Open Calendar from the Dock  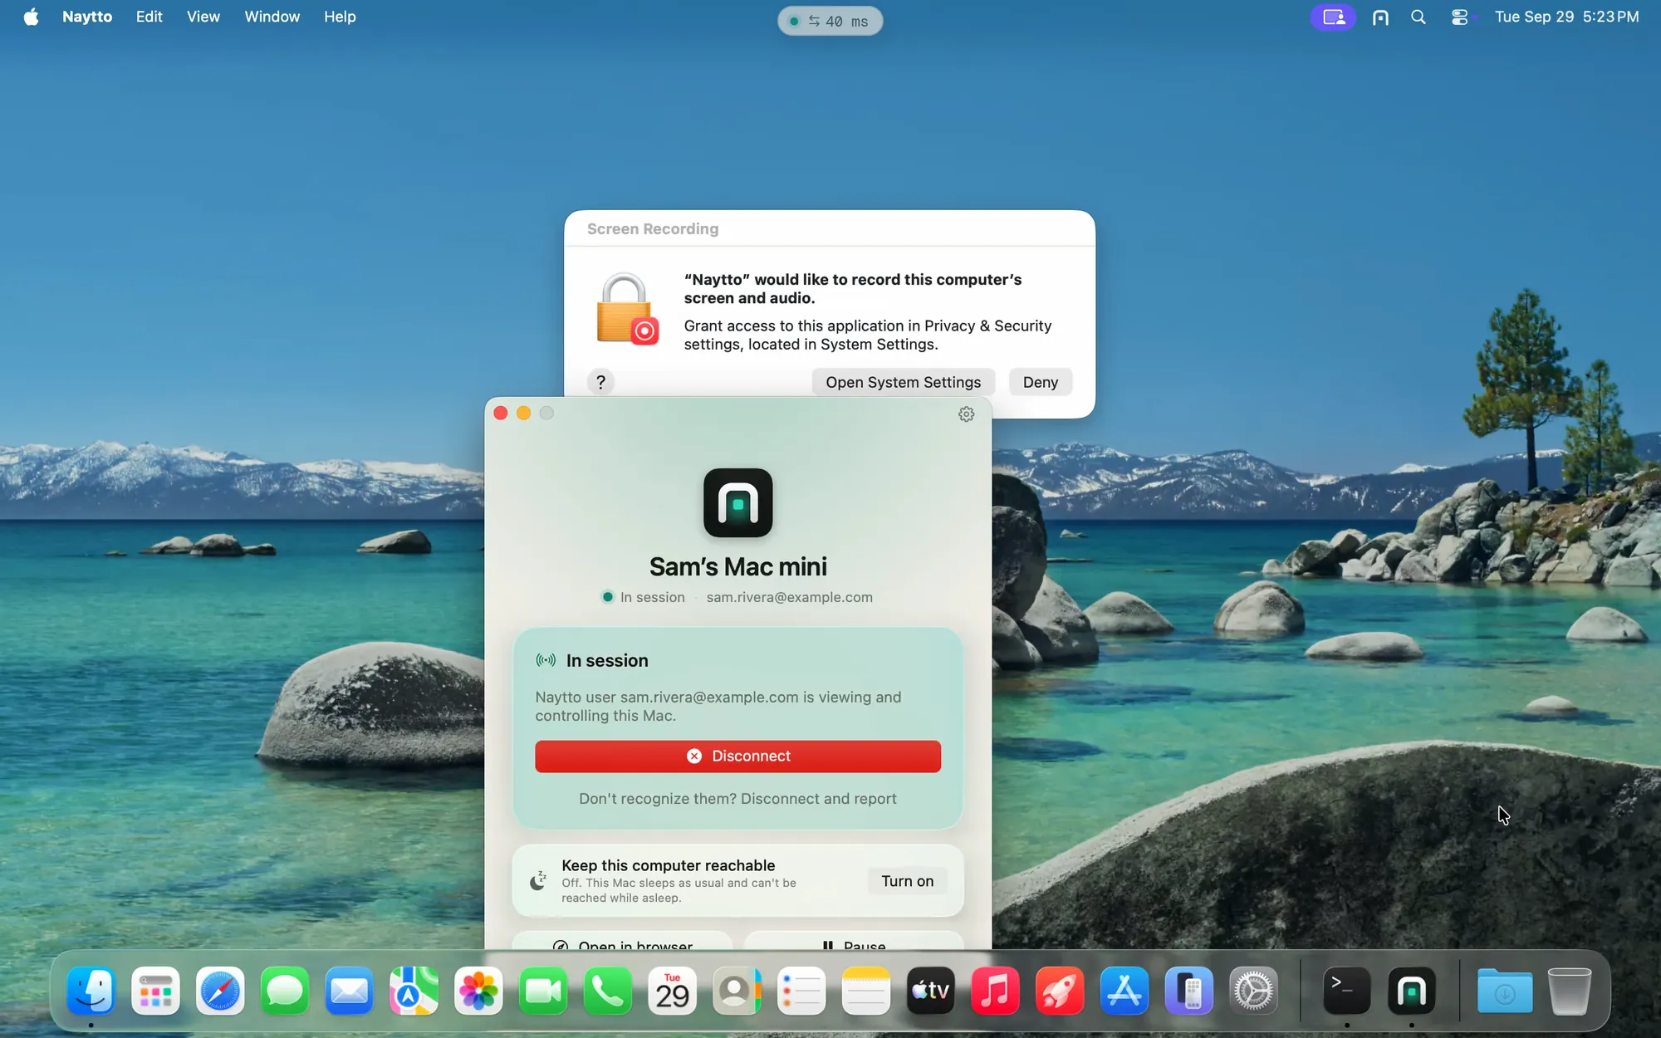point(672,991)
